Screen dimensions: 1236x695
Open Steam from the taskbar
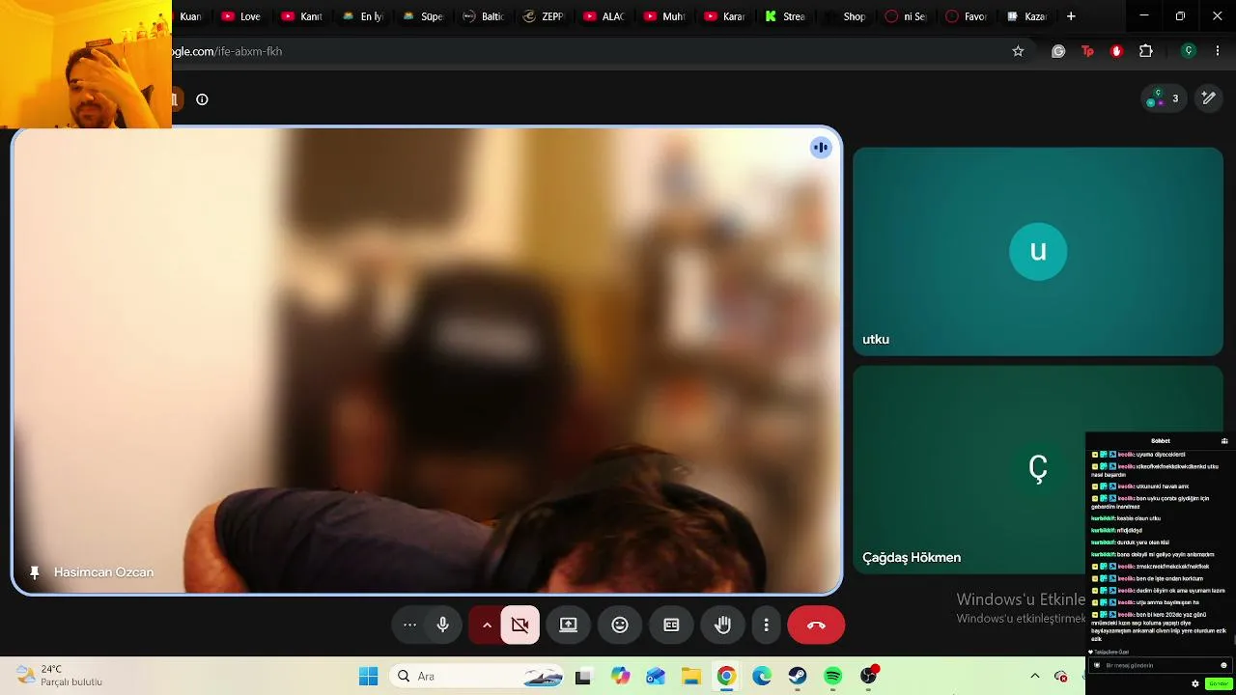(798, 677)
